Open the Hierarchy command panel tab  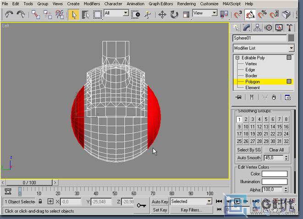[258, 28]
